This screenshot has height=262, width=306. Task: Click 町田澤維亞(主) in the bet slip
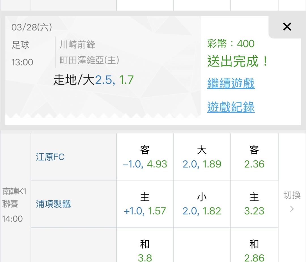pyautogui.click(x=89, y=60)
